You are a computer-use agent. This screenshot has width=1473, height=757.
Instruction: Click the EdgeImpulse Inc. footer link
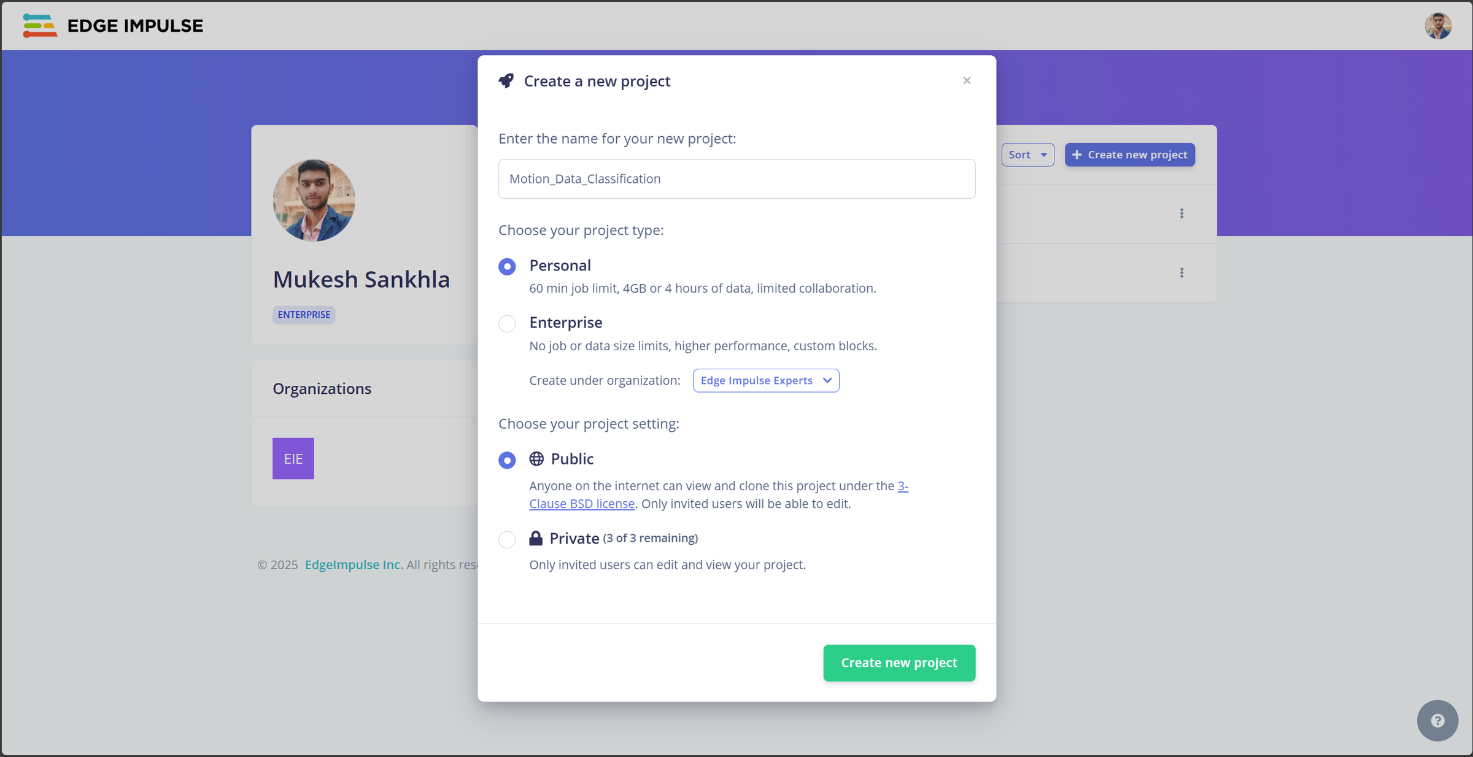point(354,564)
